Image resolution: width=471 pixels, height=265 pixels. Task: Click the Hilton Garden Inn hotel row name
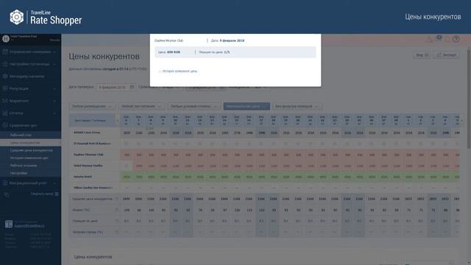(x=93, y=188)
